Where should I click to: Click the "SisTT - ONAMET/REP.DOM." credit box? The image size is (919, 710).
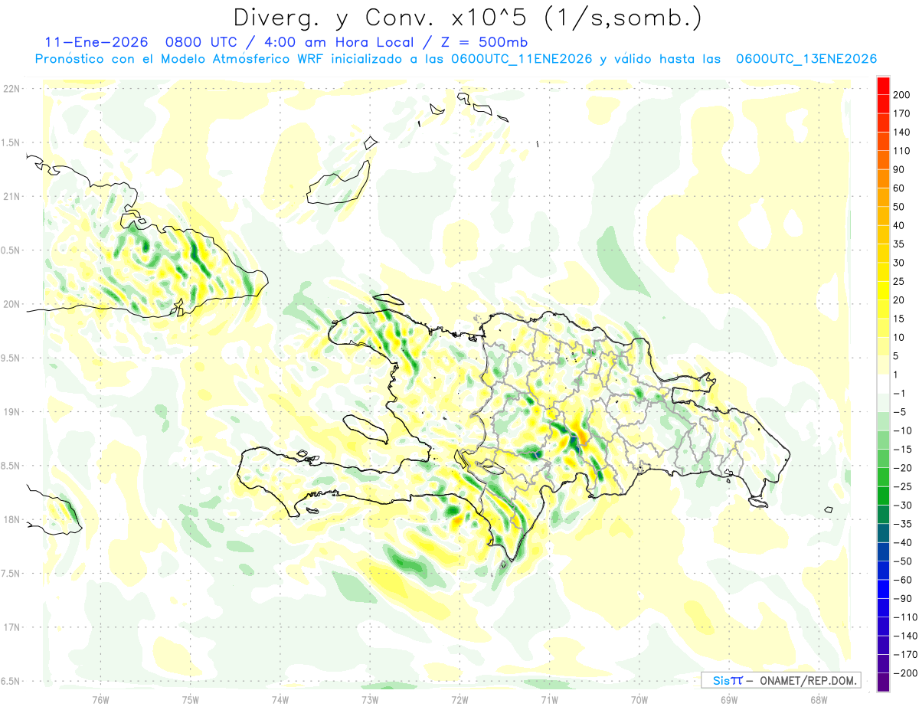pyautogui.click(x=781, y=680)
